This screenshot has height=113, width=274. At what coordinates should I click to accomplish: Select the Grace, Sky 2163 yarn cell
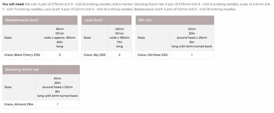click(x=95, y=55)
